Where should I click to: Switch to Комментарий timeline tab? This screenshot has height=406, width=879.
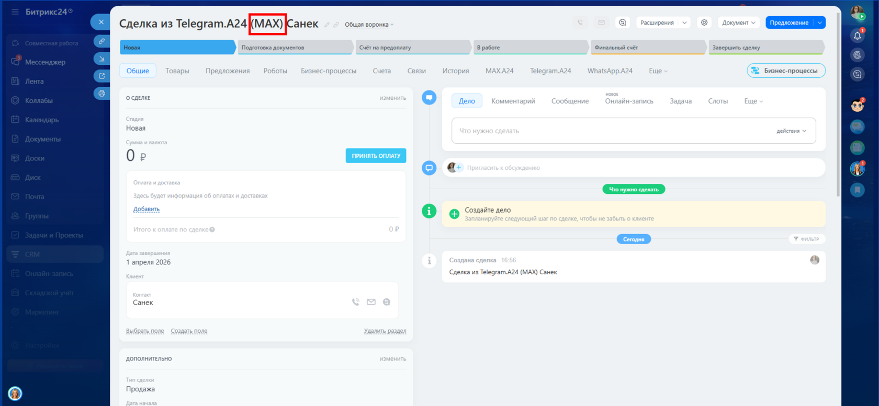tap(513, 101)
